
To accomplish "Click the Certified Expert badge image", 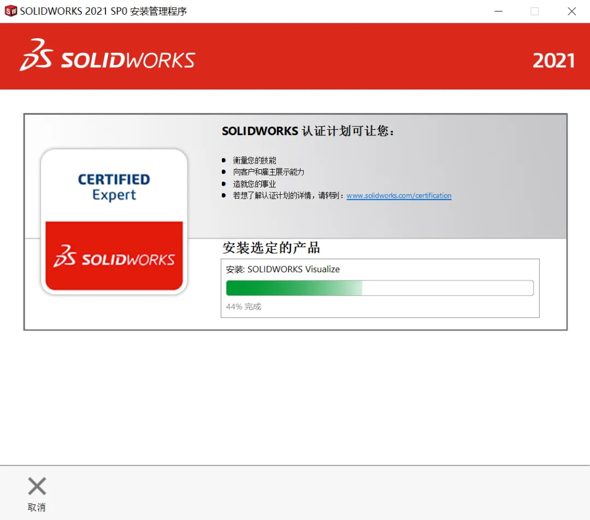I will [x=114, y=222].
